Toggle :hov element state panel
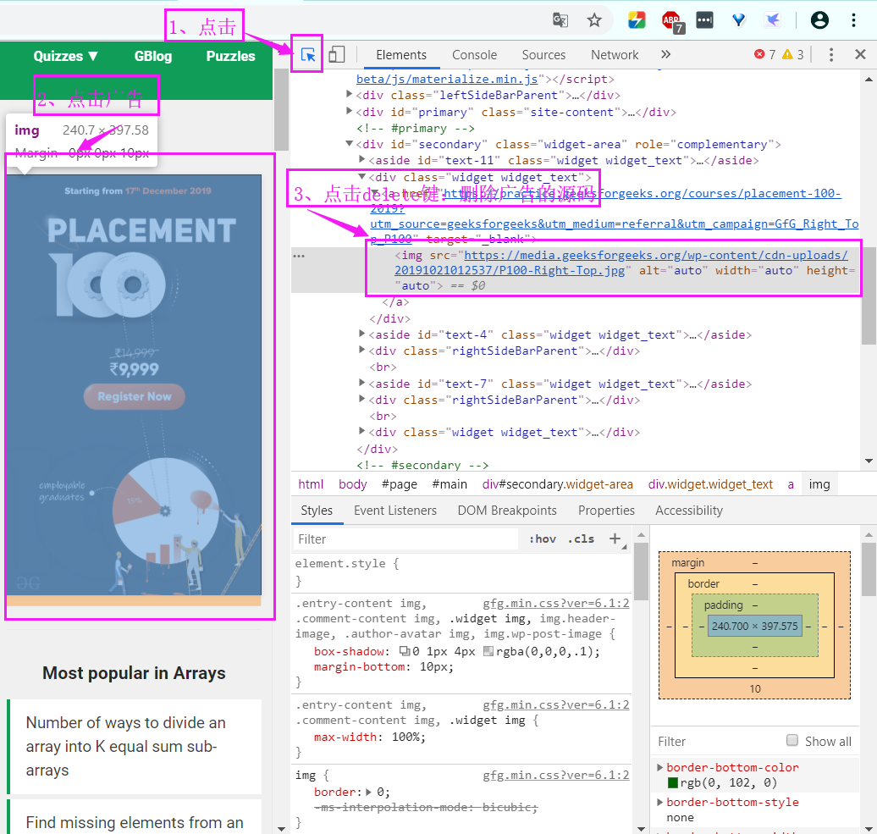The height and width of the screenshot is (834, 877). 543,539
